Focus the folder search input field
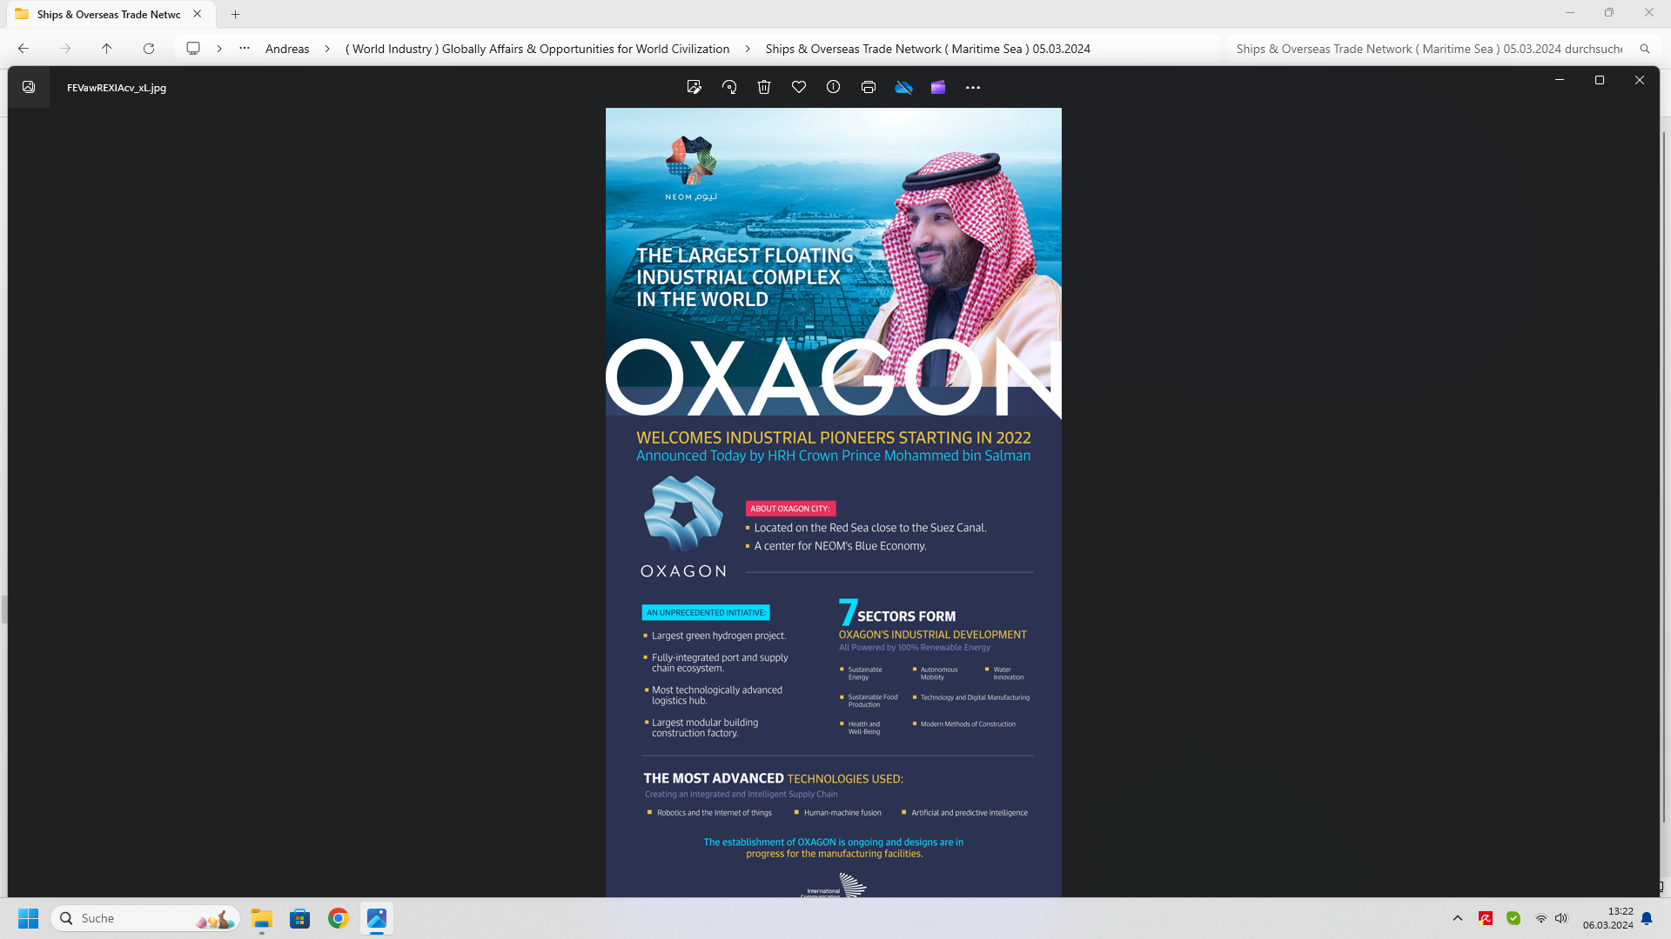 1429,49
